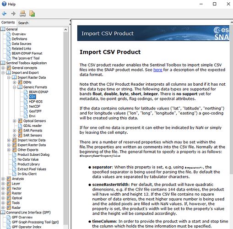Click the folder icon beside Import Vector Data
Screen dimensions: 233x229
(15, 140)
